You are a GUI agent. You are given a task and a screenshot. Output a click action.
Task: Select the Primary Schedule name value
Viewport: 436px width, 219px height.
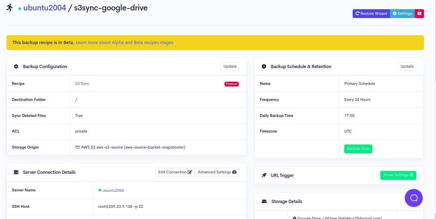[359, 84]
